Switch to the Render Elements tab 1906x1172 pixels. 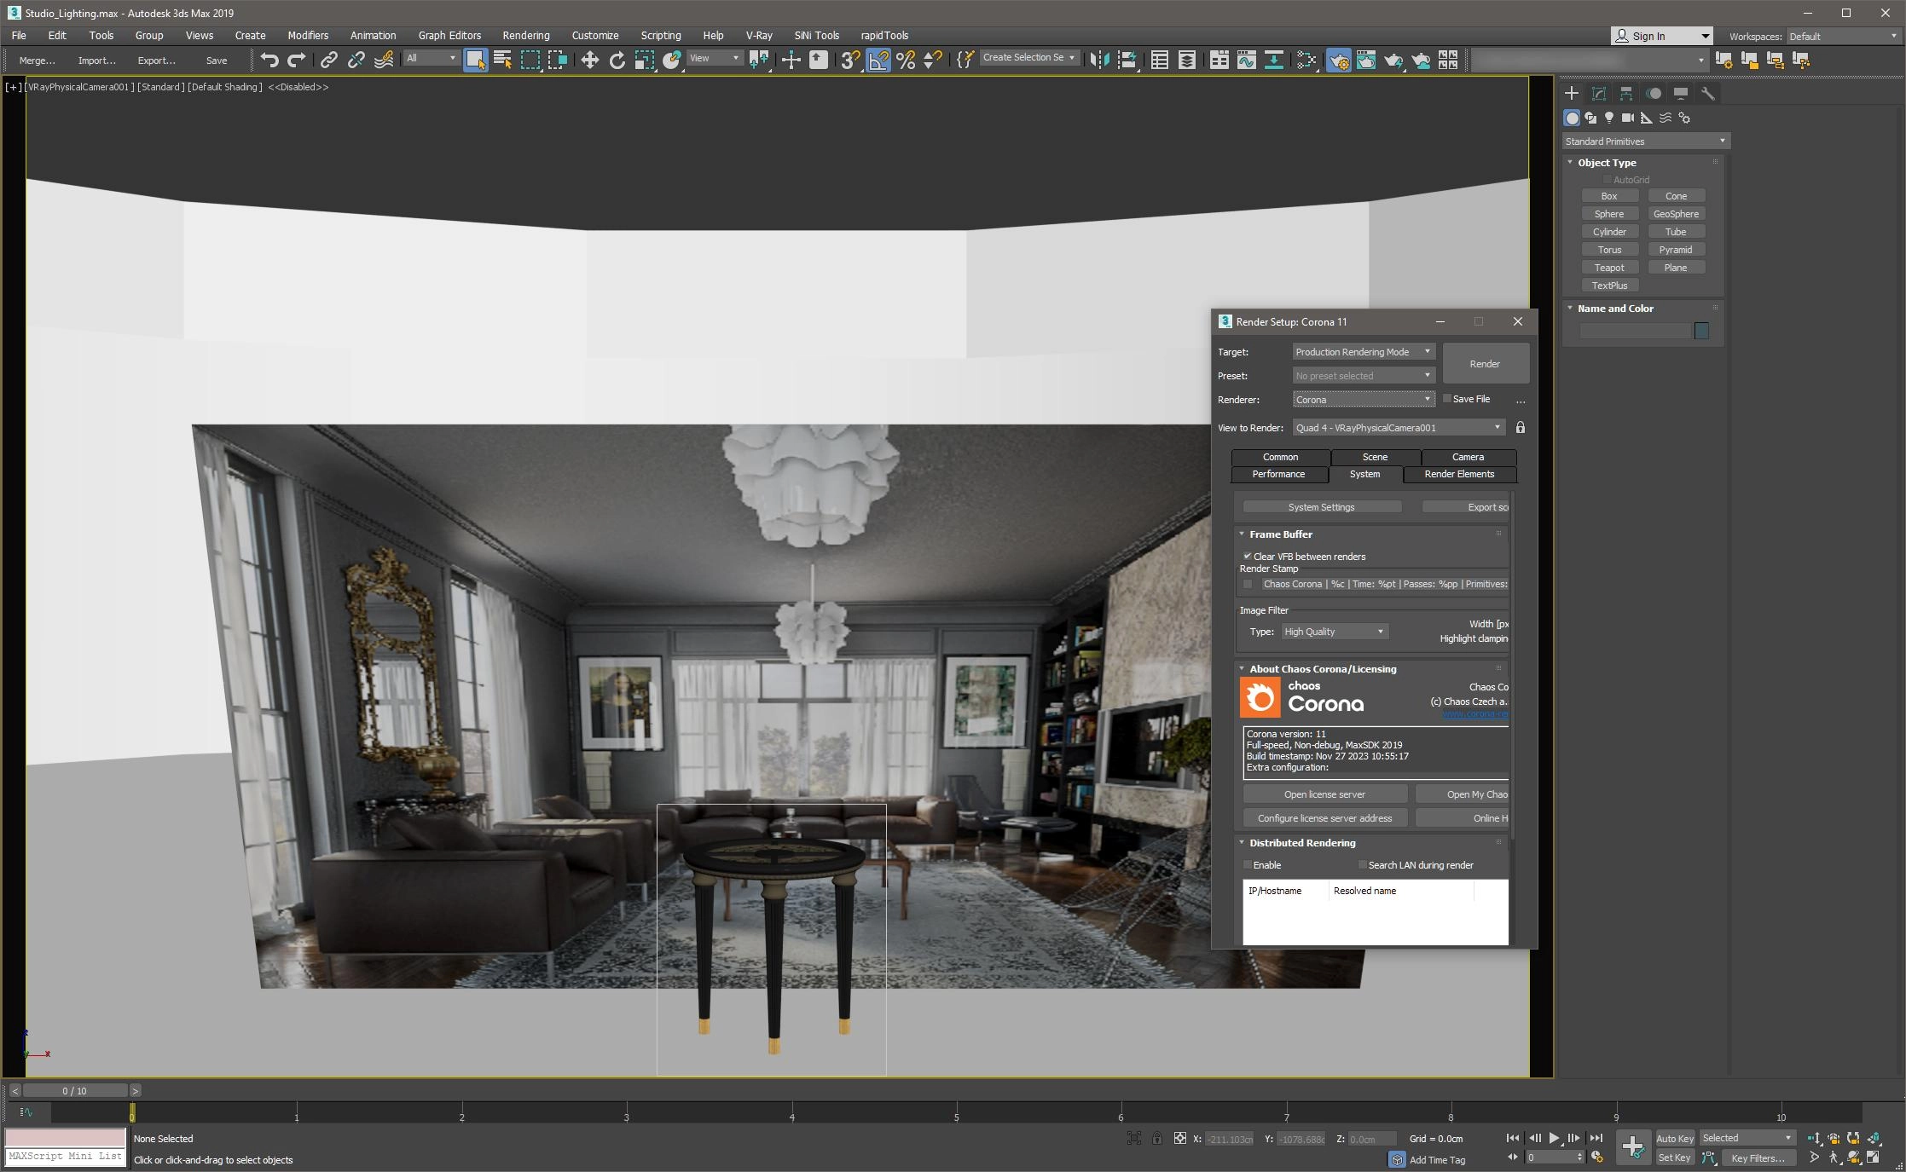pos(1459,474)
